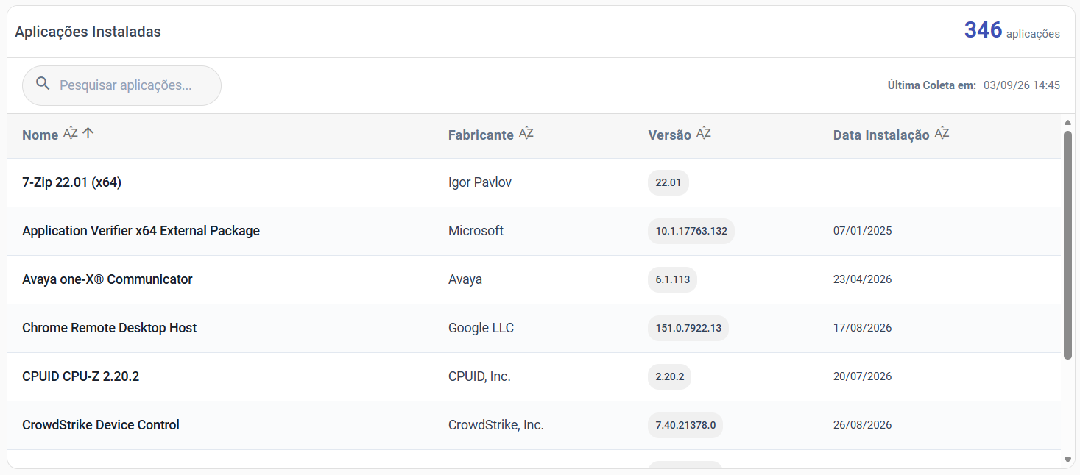Click manufacturer Microsoft
Image resolution: width=1080 pixels, height=475 pixels.
point(476,231)
